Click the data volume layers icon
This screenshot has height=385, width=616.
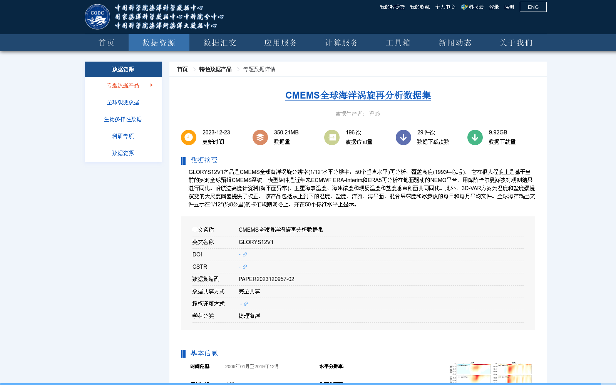(260, 137)
